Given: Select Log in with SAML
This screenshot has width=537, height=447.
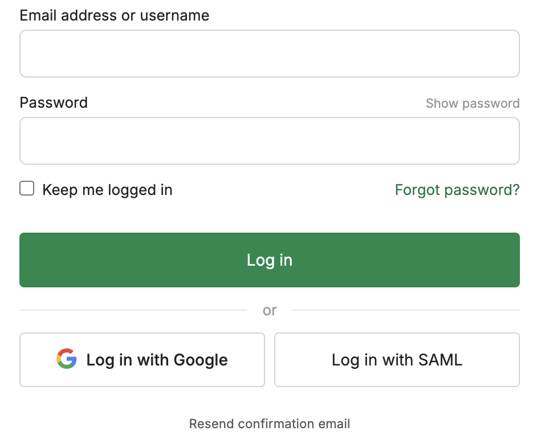Looking at the screenshot, I should [x=397, y=360].
